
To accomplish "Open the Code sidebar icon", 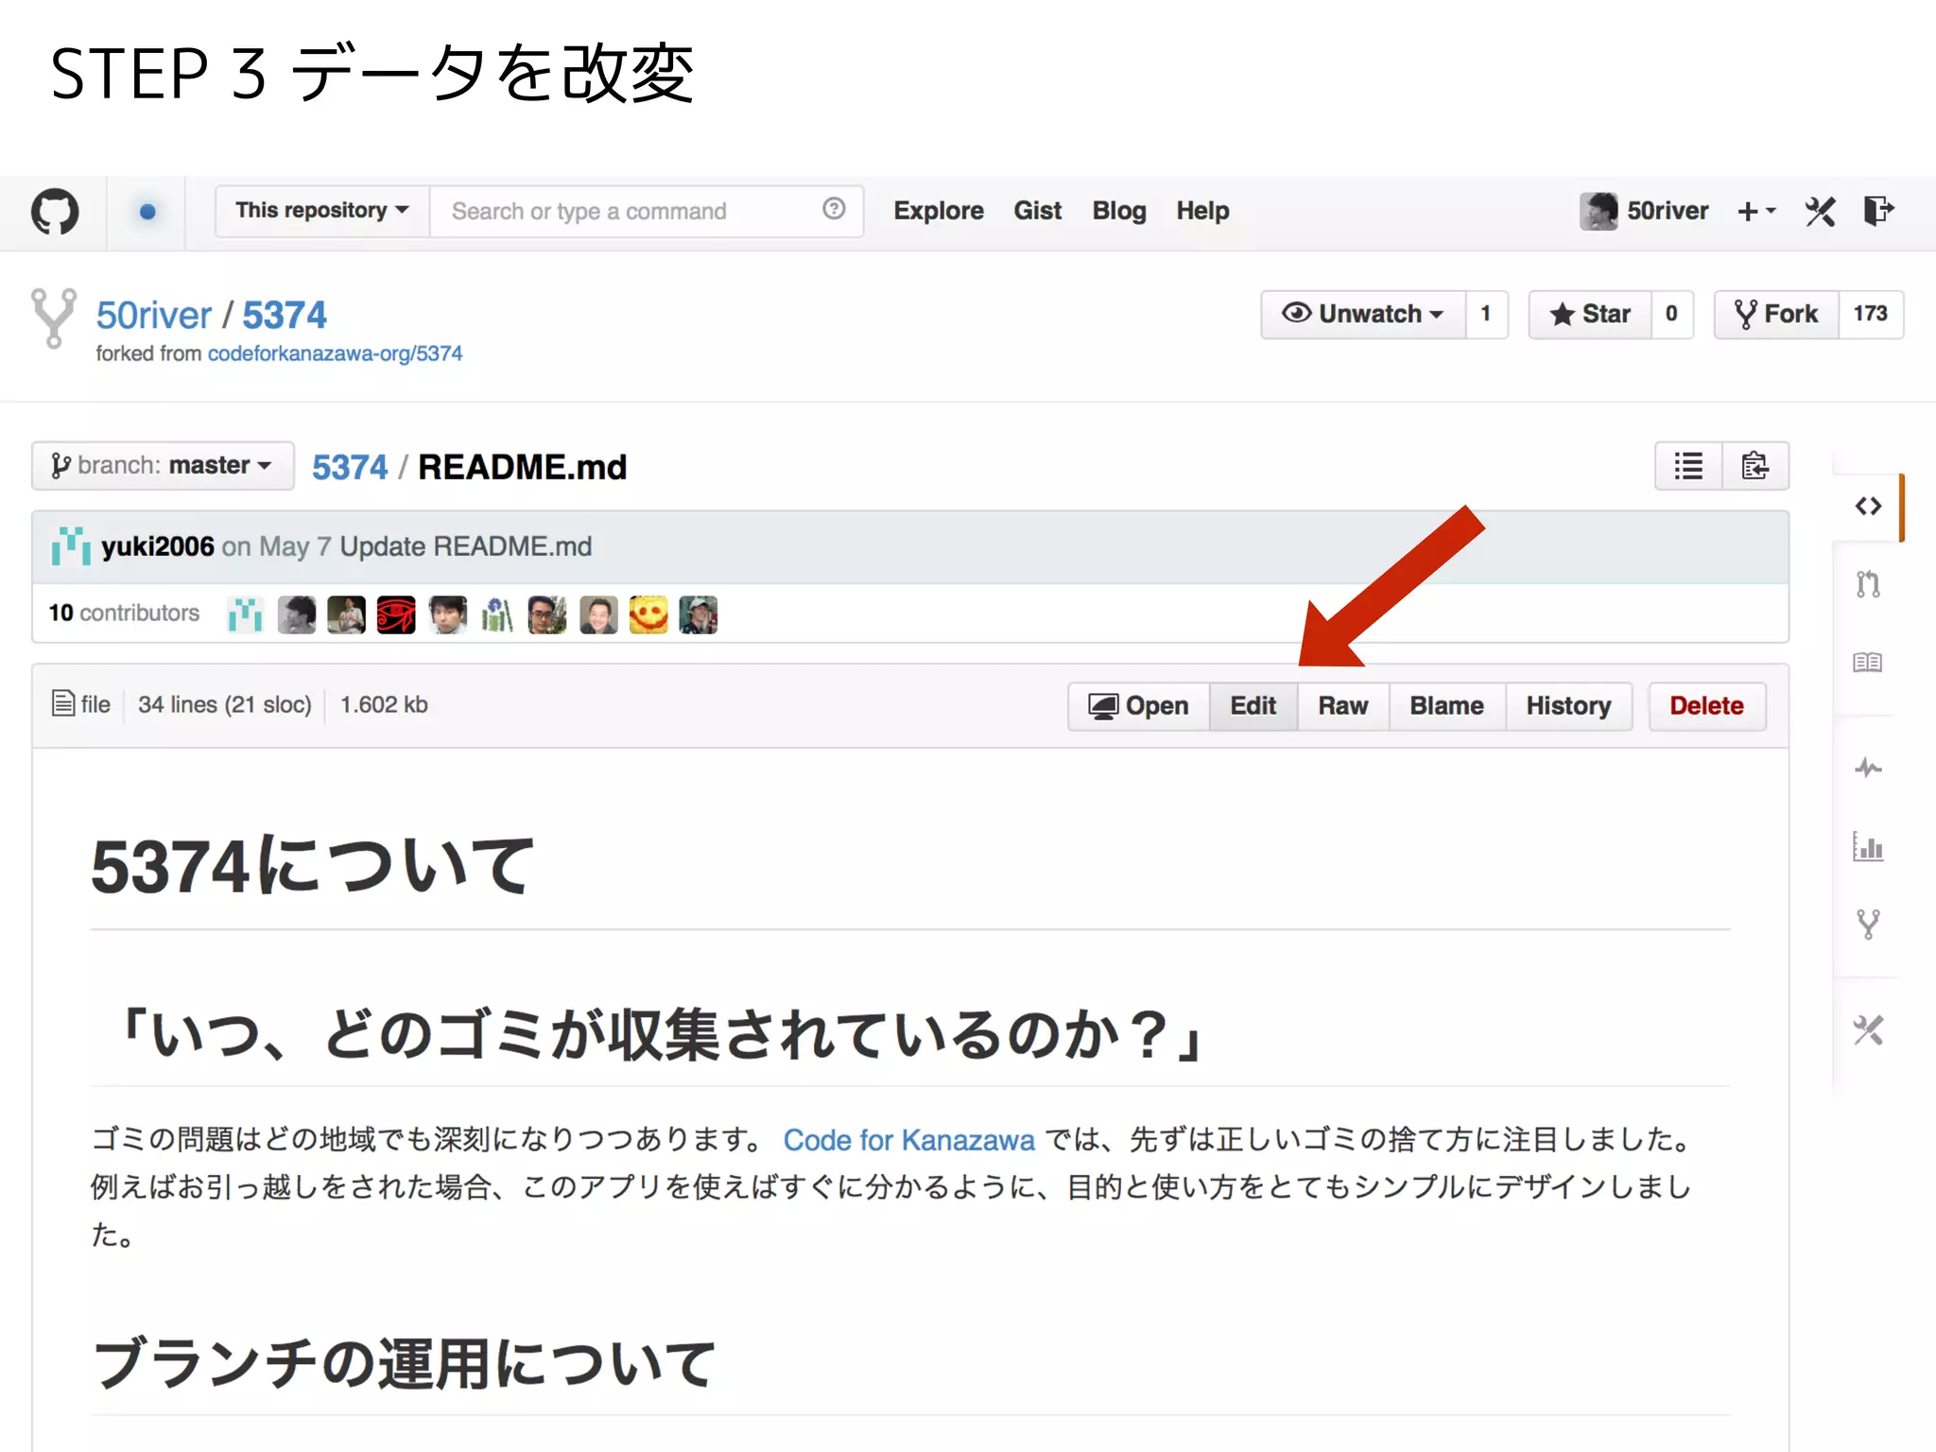I will coord(1868,507).
